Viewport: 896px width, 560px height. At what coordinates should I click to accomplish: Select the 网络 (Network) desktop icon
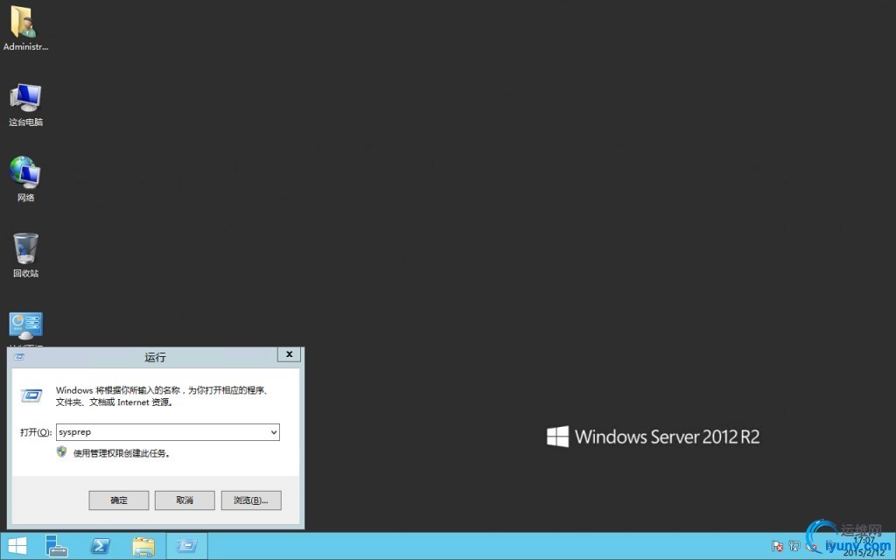25,178
